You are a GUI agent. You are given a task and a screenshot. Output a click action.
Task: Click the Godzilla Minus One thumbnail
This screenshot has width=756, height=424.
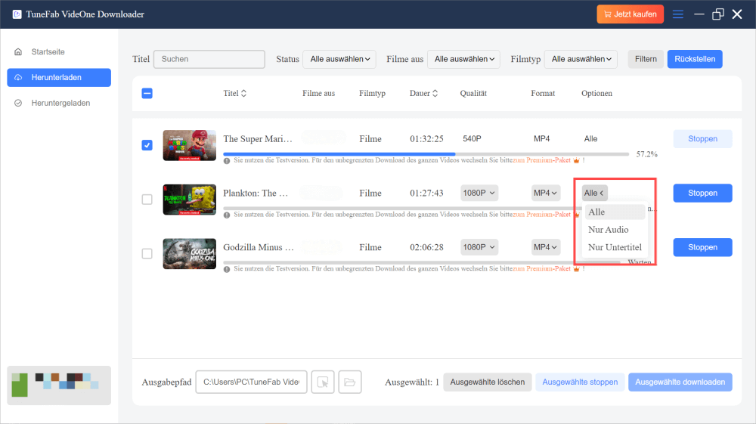coord(190,253)
